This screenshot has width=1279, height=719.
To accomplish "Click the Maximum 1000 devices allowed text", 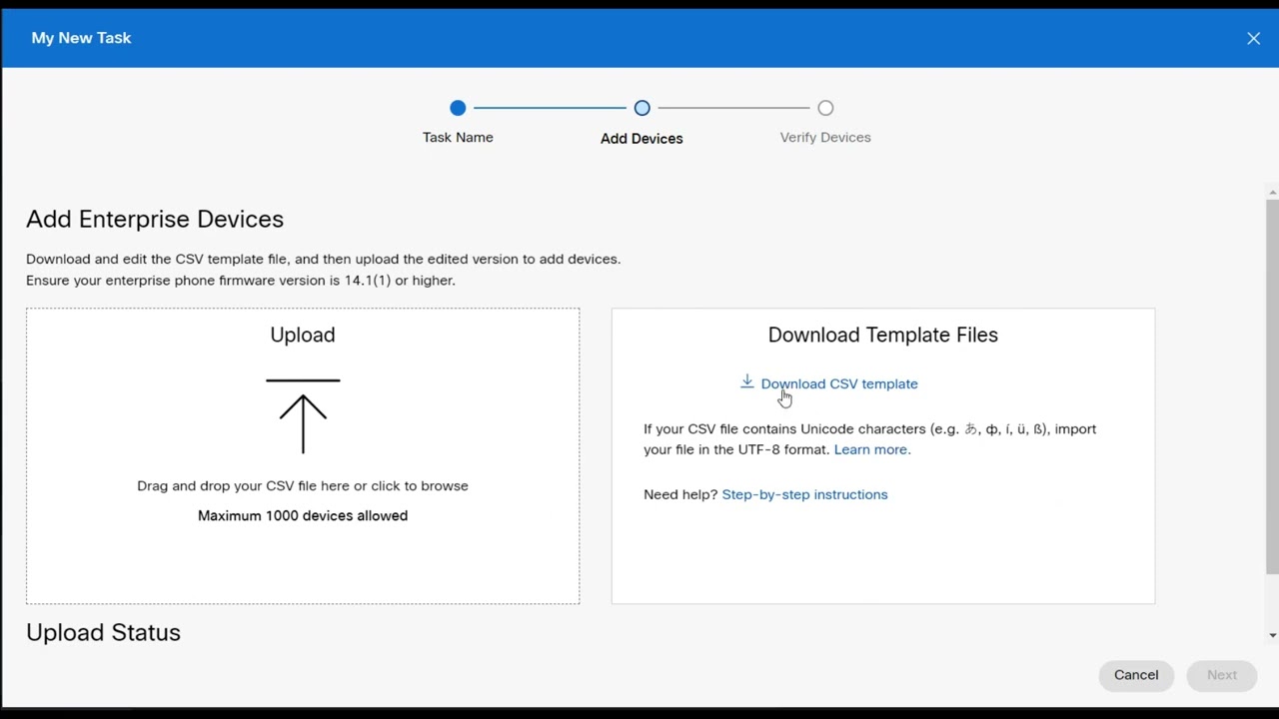I will coord(303,515).
